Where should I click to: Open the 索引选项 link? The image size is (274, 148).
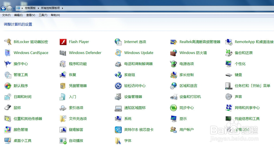76,108
